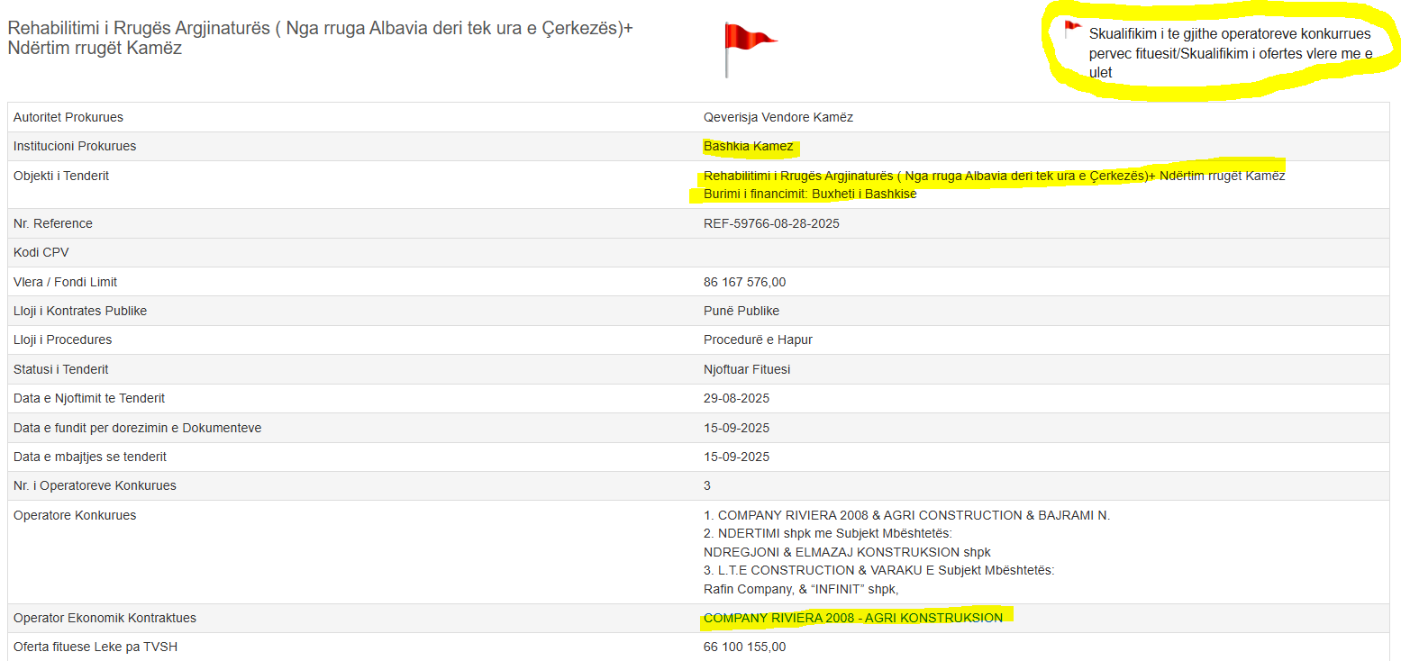The image size is (1401, 661).
Task: Click the highlighted contracted operator name
Action: click(x=852, y=619)
